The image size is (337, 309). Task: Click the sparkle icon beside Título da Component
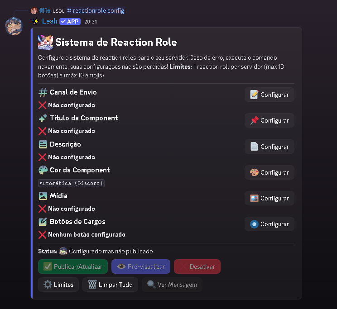(43, 118)
